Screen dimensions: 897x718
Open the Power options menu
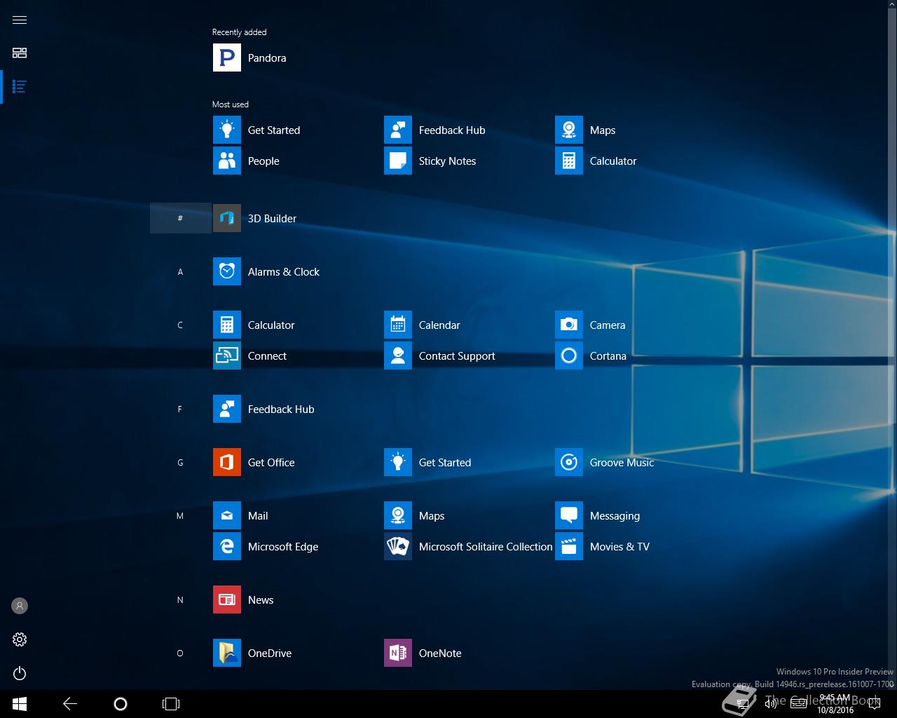20,673
